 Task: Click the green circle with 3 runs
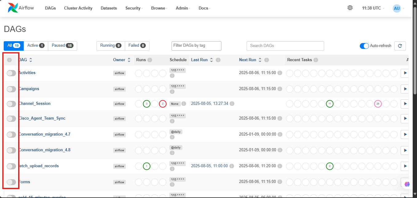(x=147, y=104)
